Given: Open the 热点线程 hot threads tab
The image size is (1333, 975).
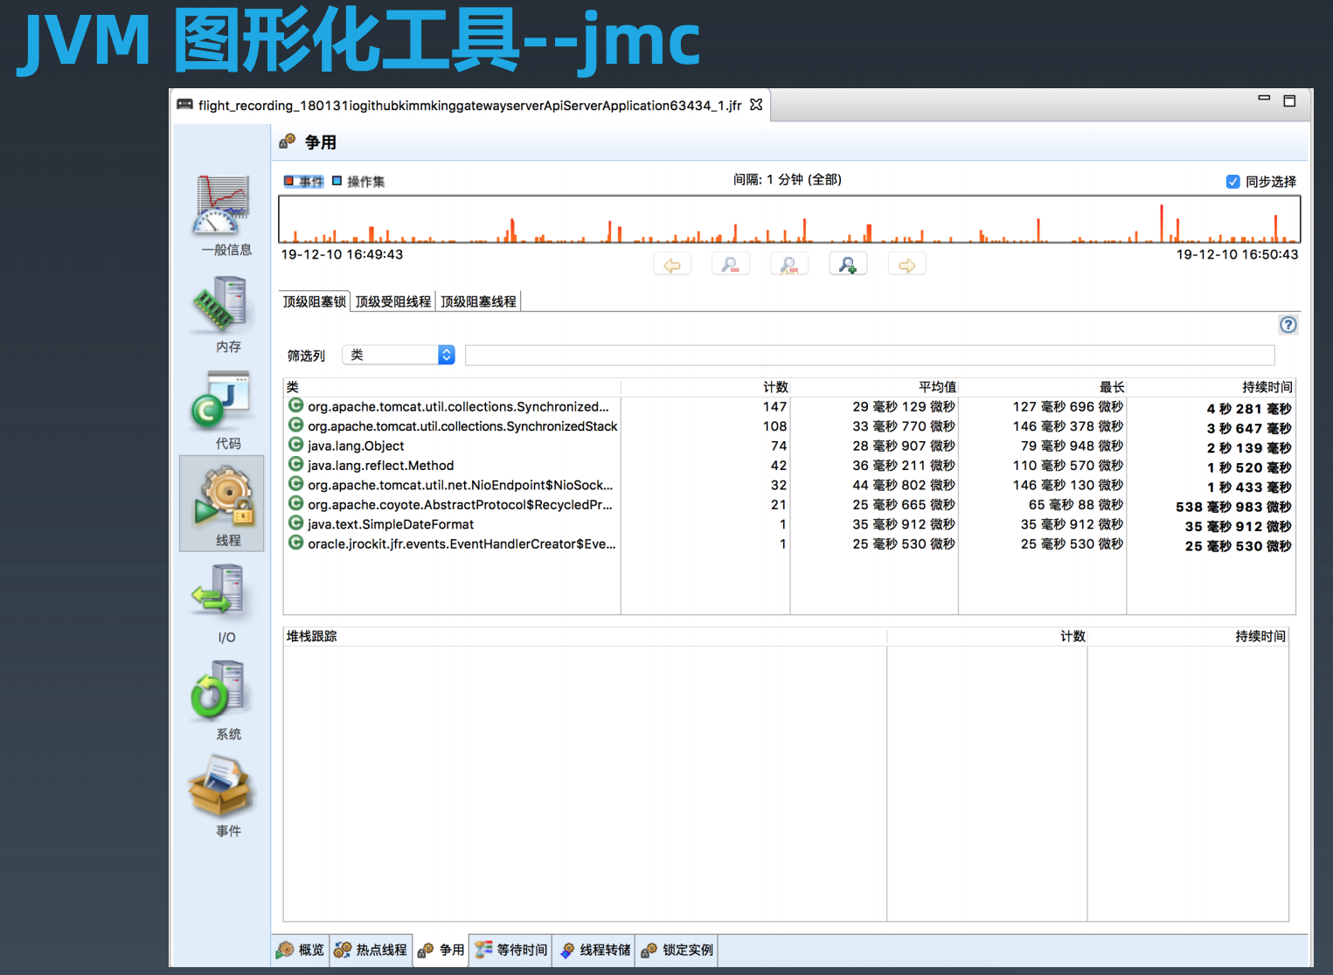Looking at the screenshot, I should tap(371, 950).
